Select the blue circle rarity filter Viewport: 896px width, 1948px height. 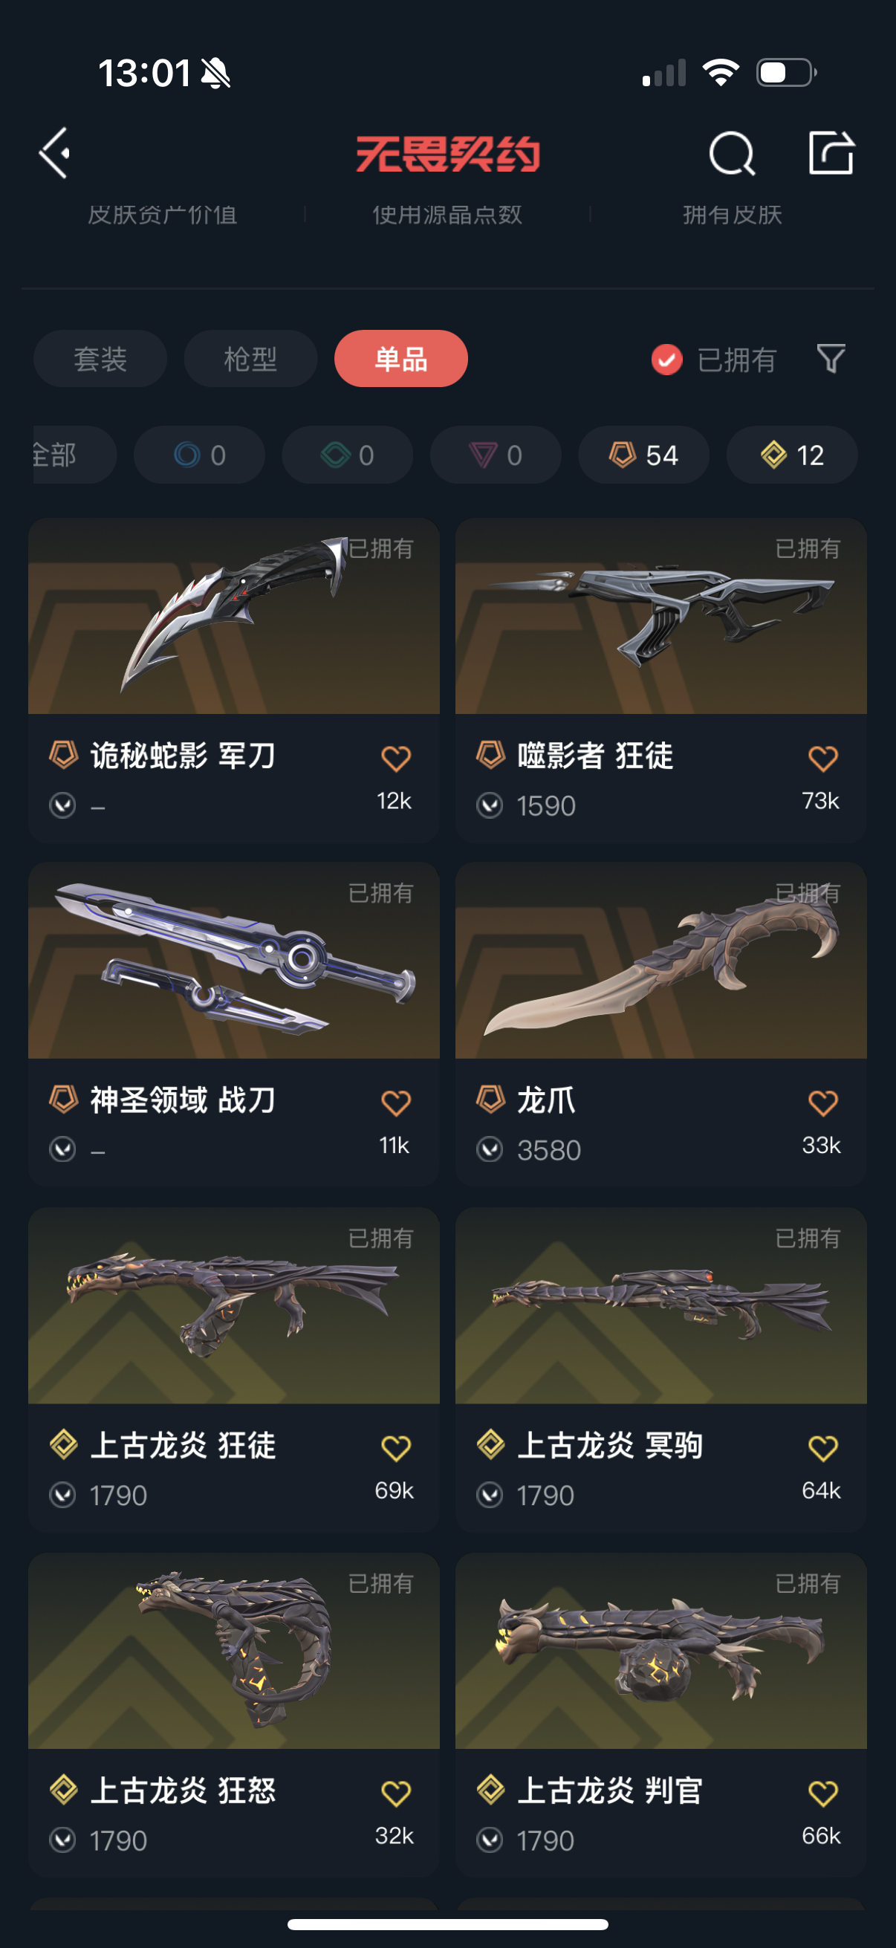coord(199,455)
